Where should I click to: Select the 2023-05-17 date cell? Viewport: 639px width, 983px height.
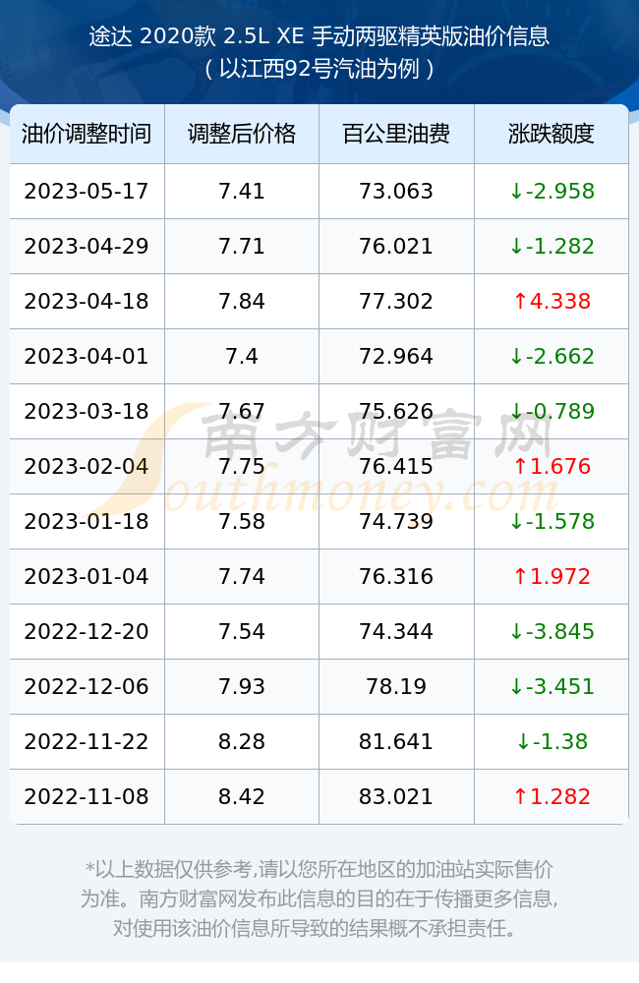[87, 192]
